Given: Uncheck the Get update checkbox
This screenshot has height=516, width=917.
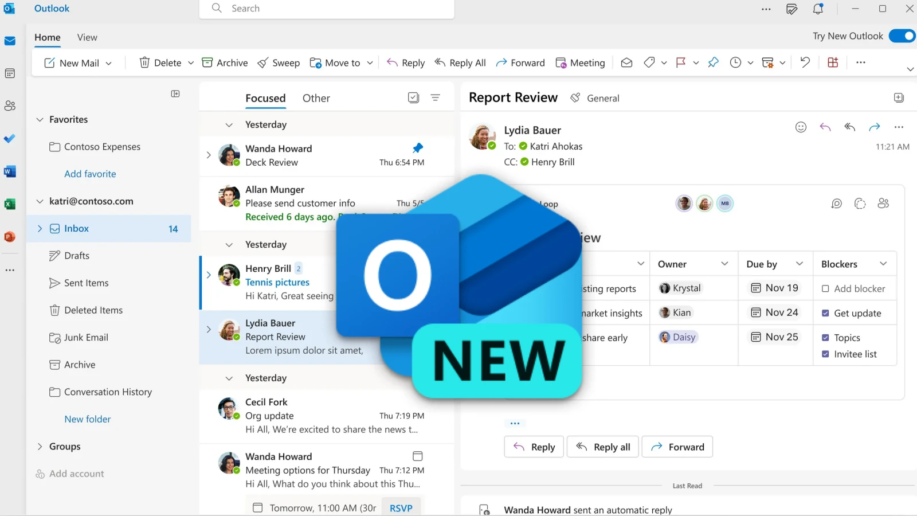Looking at the screenshot, I should (x=825, y=313).
